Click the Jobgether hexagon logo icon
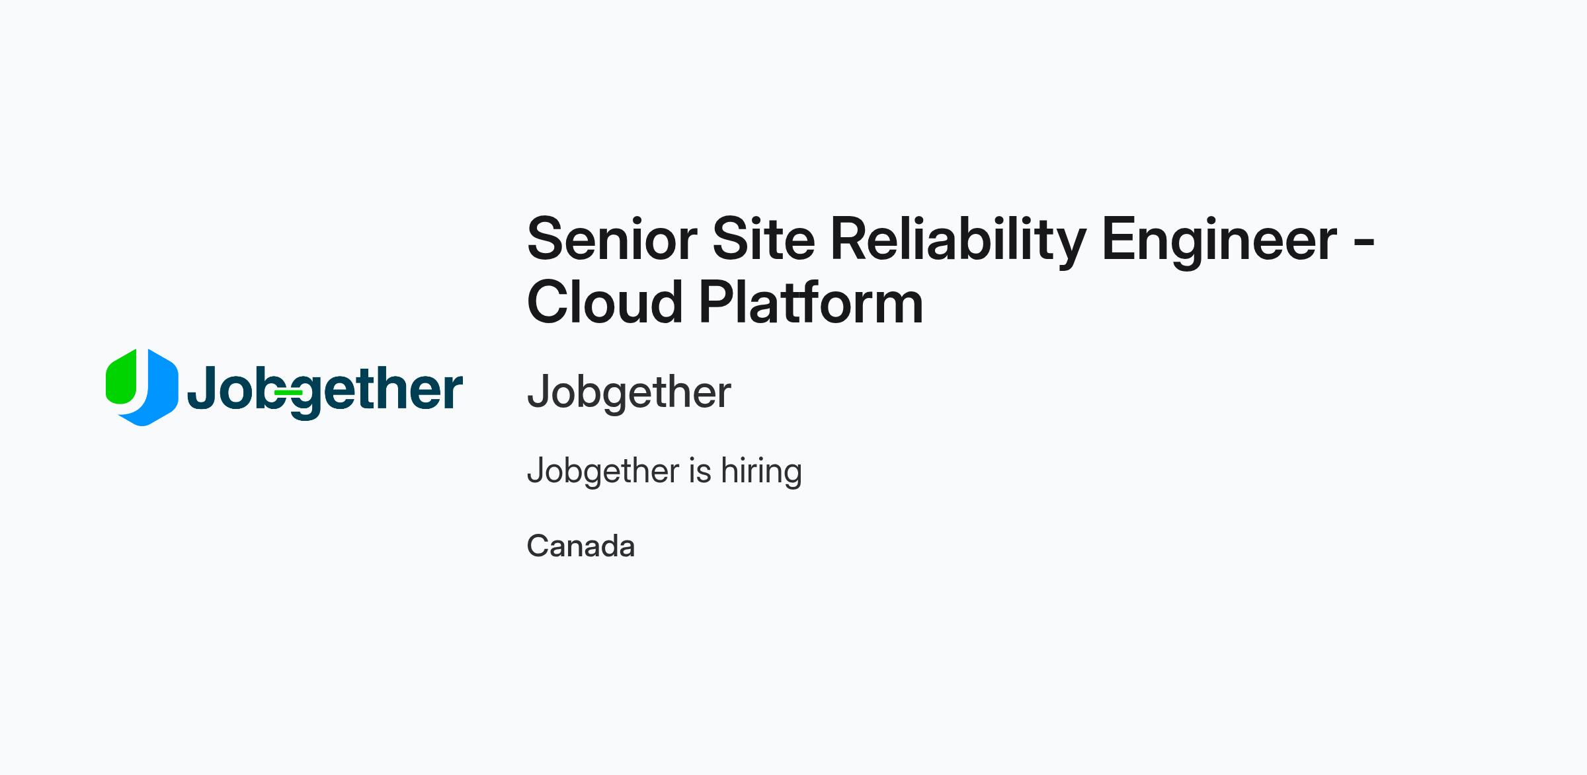The image size is (1587, 775). [142, 387]
